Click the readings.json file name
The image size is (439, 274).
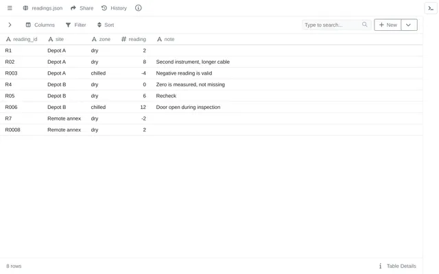(x=47, y=8)
